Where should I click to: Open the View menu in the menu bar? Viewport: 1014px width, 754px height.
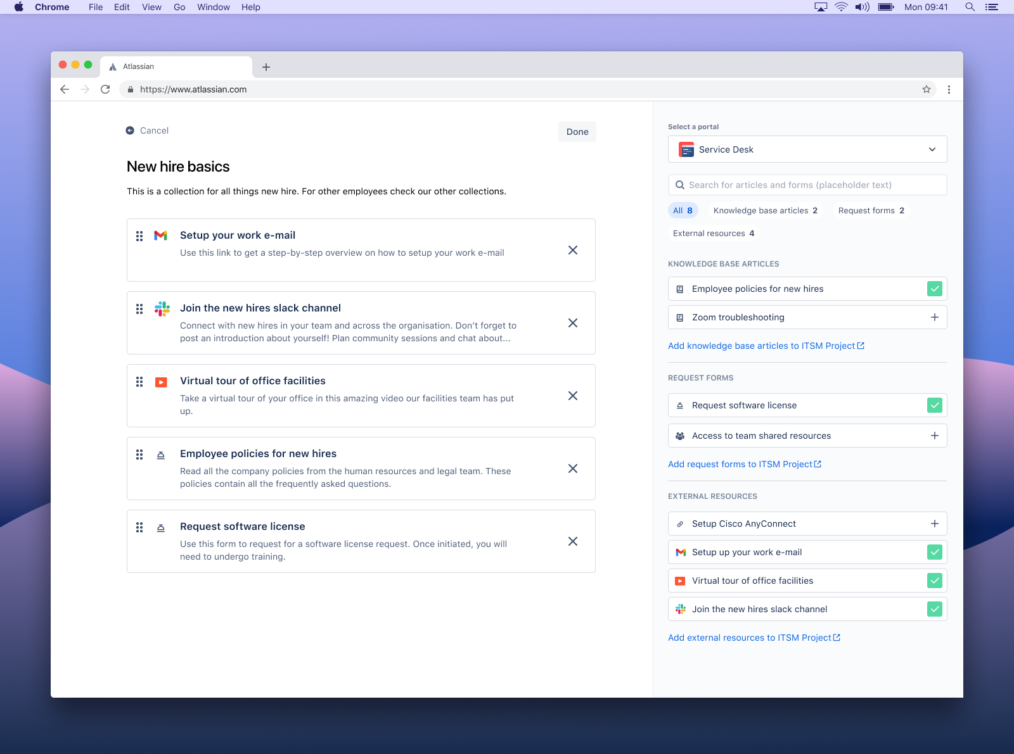click(x=151, y=7)
